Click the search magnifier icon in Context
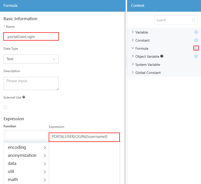Image resolution: width=201 pixels, height=184 pixels. [194, 20]
